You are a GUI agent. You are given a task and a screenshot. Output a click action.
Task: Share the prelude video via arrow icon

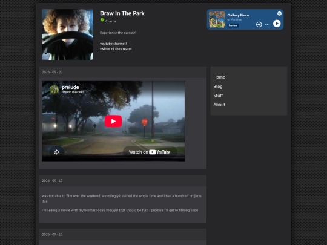click(x=56, y=152)
